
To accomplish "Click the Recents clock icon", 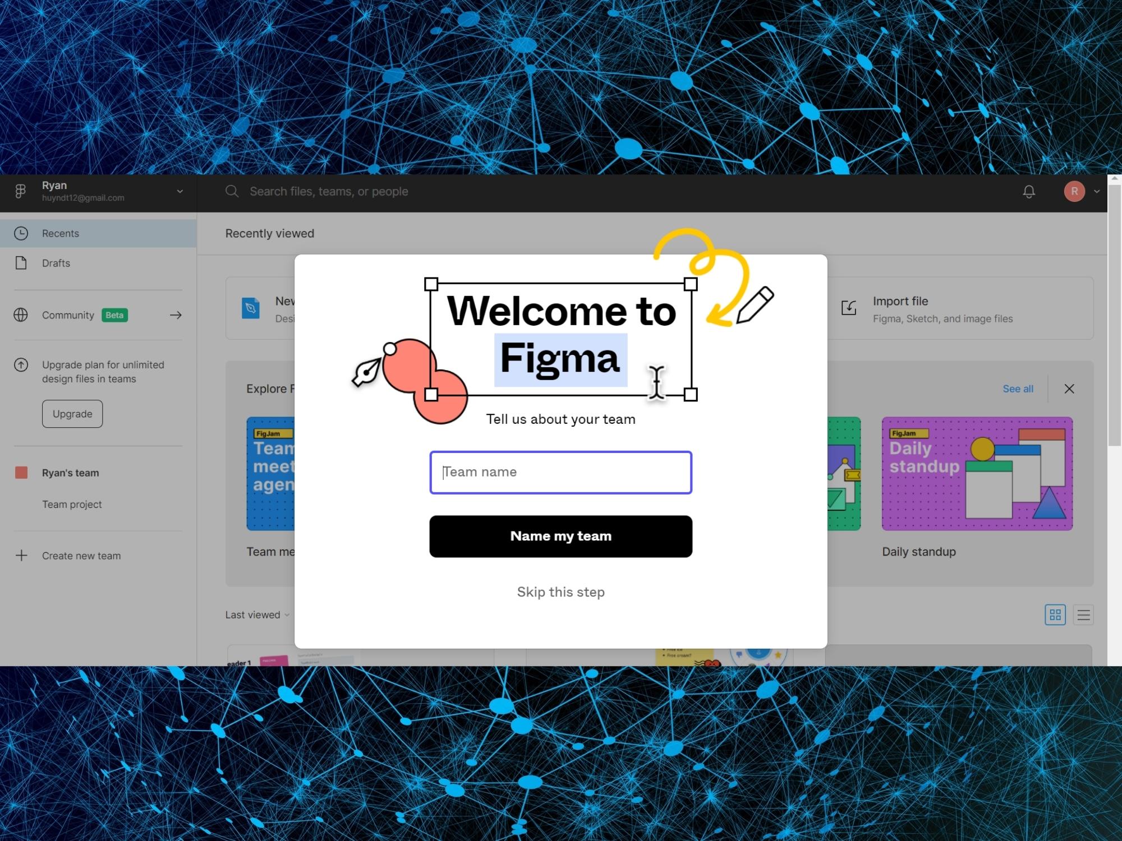I will (x=21, y=233).
